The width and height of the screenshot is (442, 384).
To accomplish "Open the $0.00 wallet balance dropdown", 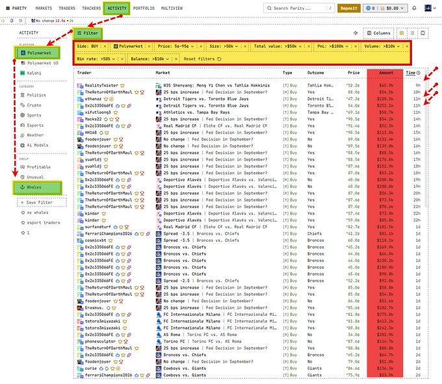I will tap(385, 8).
